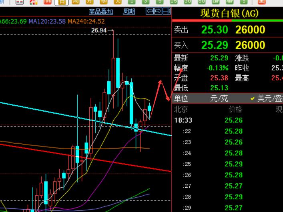
Task: Select the :22 tick row
Action: [227, 131]
